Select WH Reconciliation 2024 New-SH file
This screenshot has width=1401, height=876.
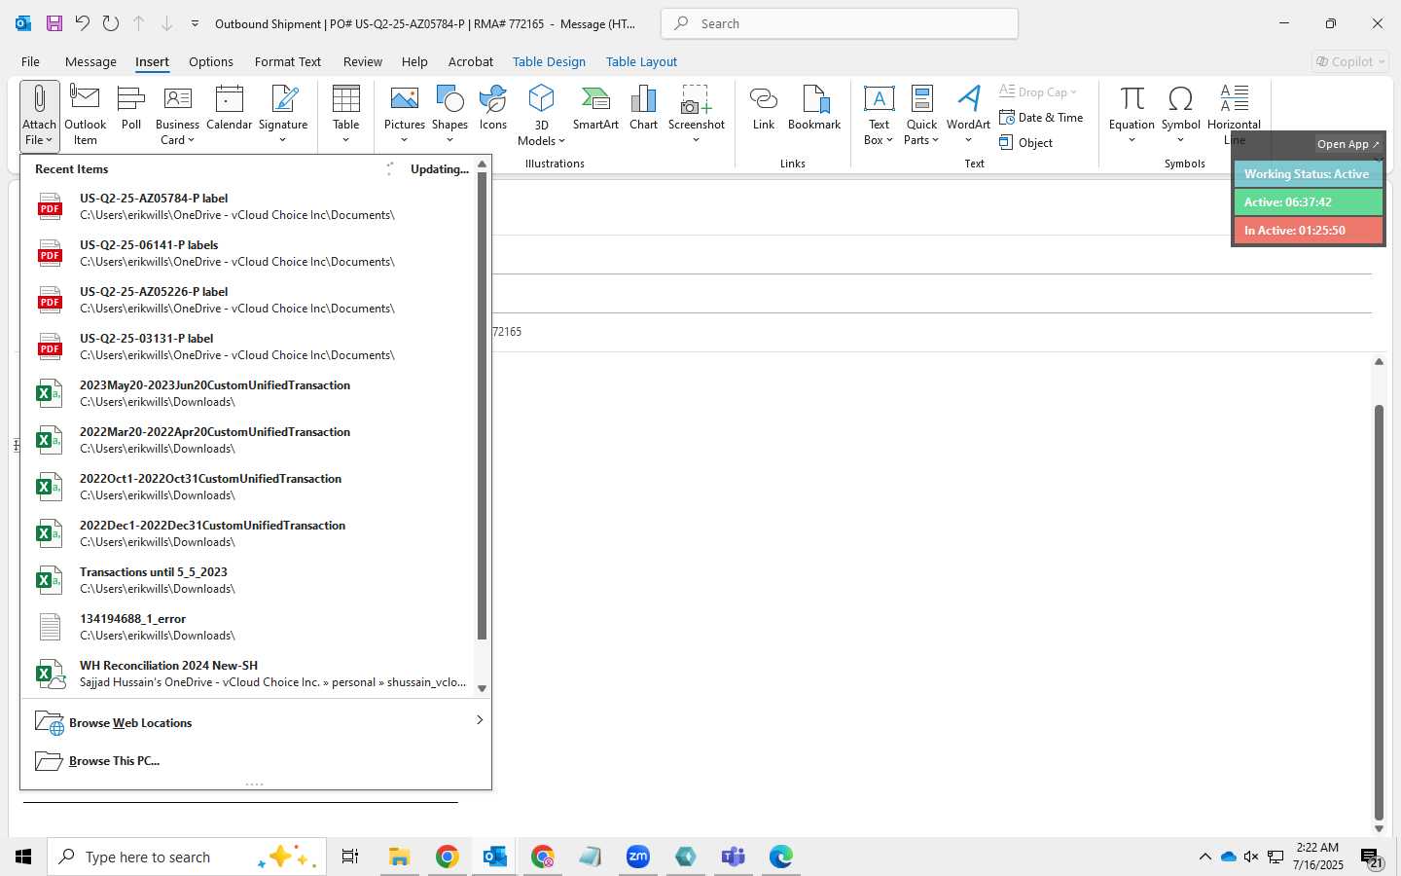tap(249, 674)
